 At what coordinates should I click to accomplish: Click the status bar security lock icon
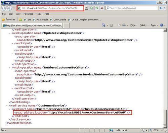click(x=143, y=130)
